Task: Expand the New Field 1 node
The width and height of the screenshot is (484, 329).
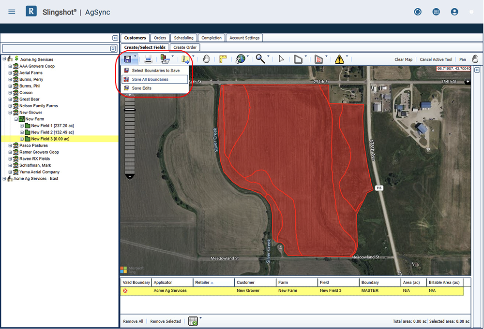Action: point(22,126)
